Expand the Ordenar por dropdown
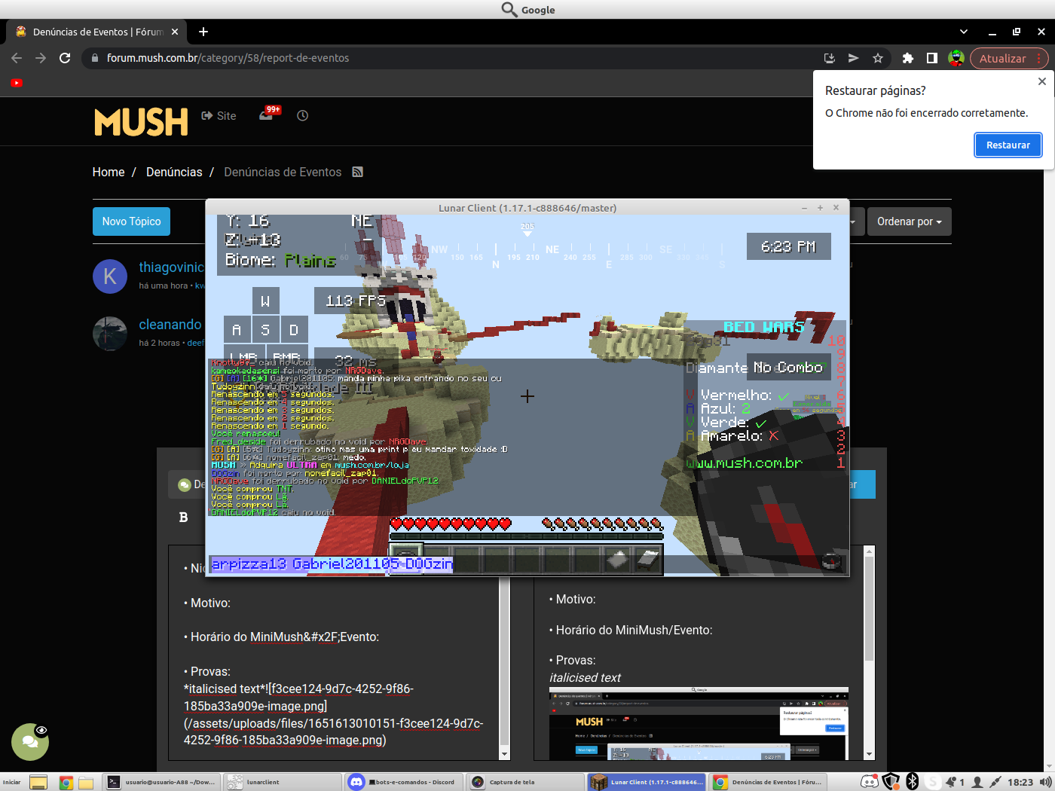The height and width of the screenshot is (791, 1055). (x=910, y=221)
